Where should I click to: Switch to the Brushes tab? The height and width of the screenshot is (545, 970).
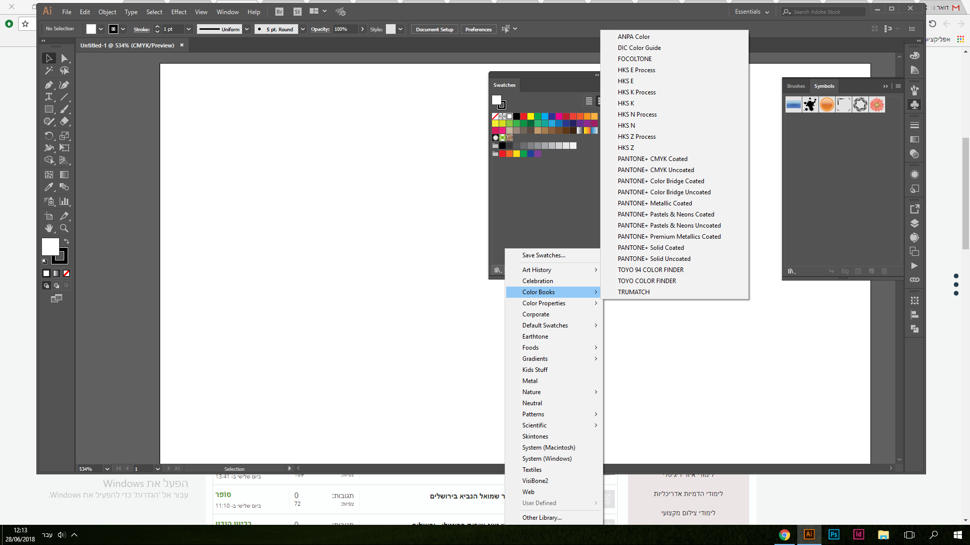pos(796,86)
